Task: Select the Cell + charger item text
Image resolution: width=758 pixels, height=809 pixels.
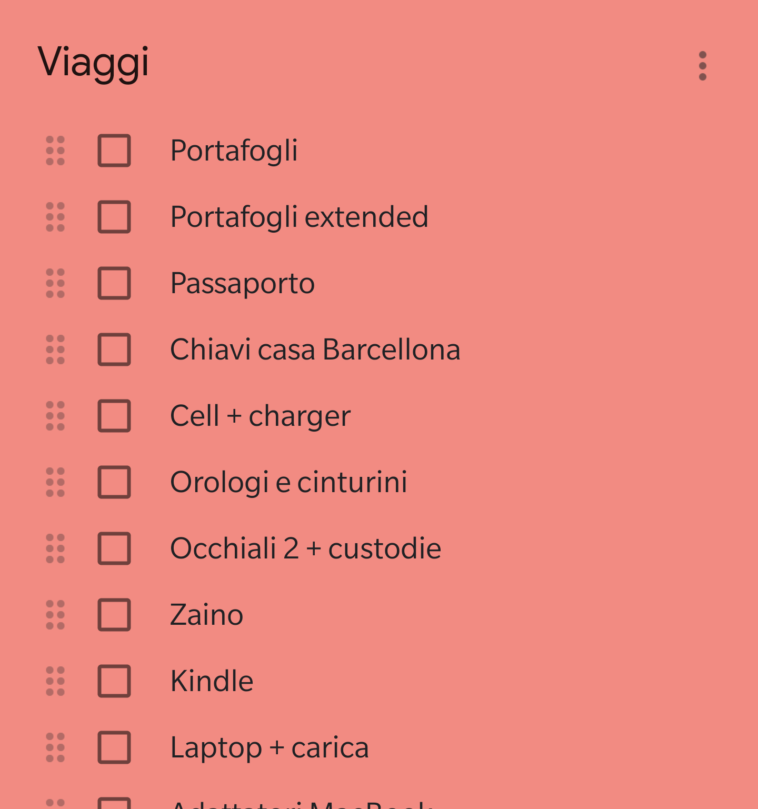Action: [x=260, y=416]
